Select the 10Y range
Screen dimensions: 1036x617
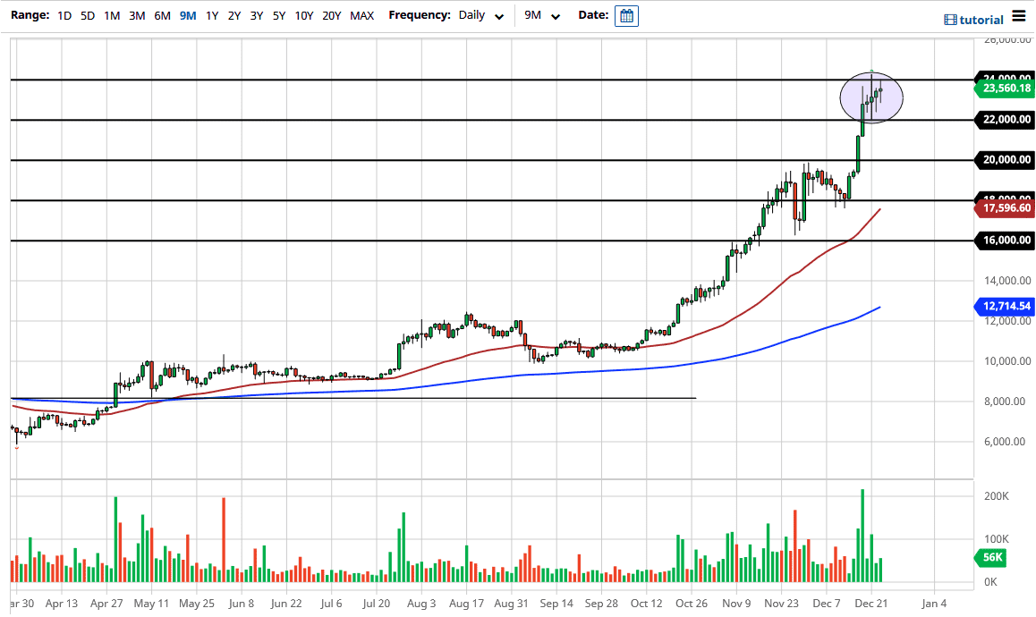(303, 15)
